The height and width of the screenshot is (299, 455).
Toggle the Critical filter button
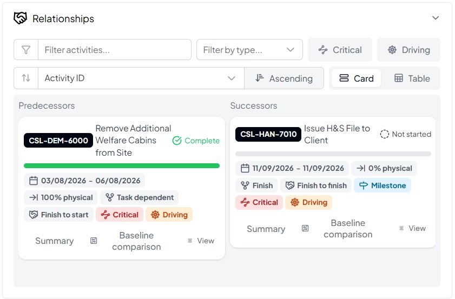tap(340, 50)
